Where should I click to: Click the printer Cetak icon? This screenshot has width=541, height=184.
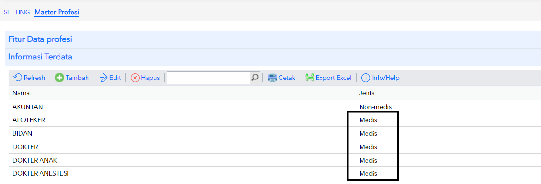coord(273,78)
